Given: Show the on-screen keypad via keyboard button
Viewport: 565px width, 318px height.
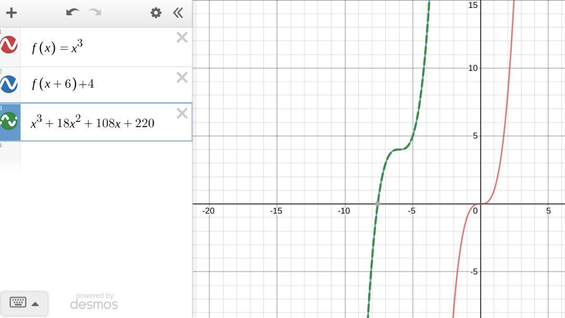Looking at the screenshot, I should pyautogui.click(x=24, y=304).
